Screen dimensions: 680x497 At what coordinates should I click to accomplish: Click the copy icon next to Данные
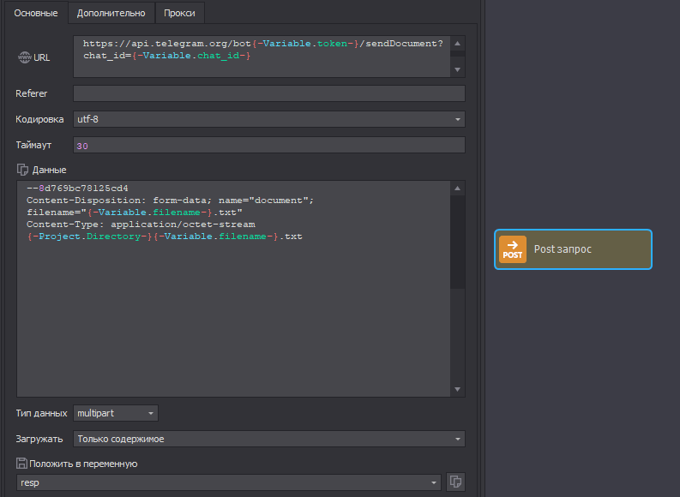[23, 170]
